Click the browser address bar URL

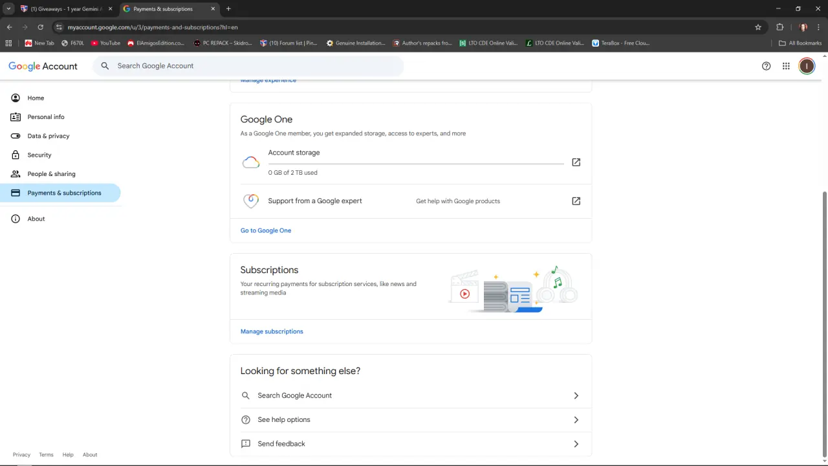(x=153, y=27)
